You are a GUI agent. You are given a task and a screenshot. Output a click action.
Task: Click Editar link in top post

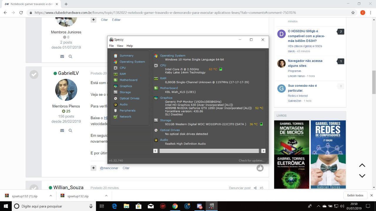pos(116,20)
